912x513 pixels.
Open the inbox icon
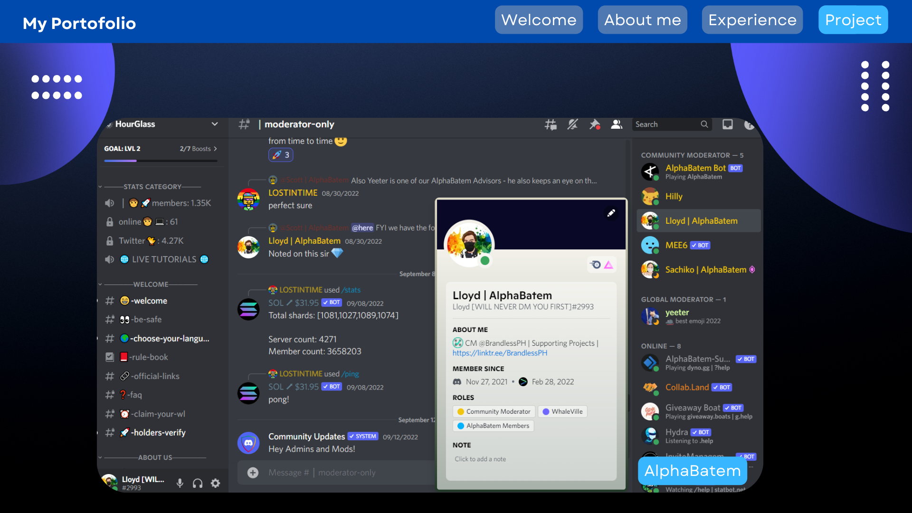click(727, 124)
